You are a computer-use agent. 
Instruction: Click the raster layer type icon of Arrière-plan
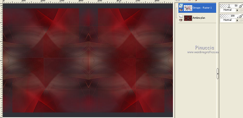(x=181, y=16)
